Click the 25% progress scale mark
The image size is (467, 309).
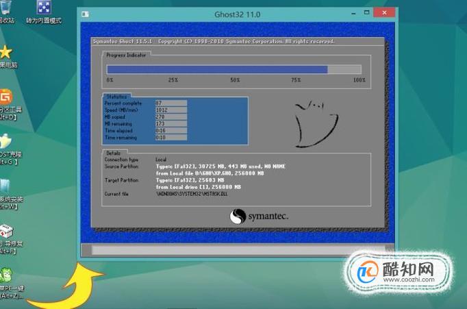click(173, 80)
